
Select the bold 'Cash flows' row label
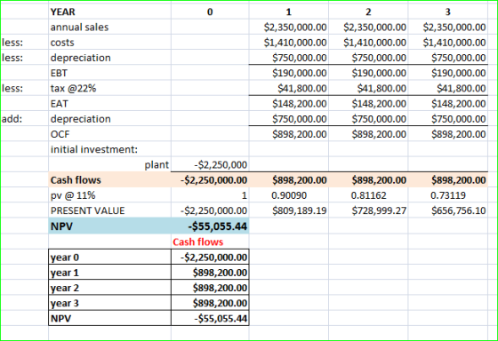pyautogui.click(x=76, y=180)
